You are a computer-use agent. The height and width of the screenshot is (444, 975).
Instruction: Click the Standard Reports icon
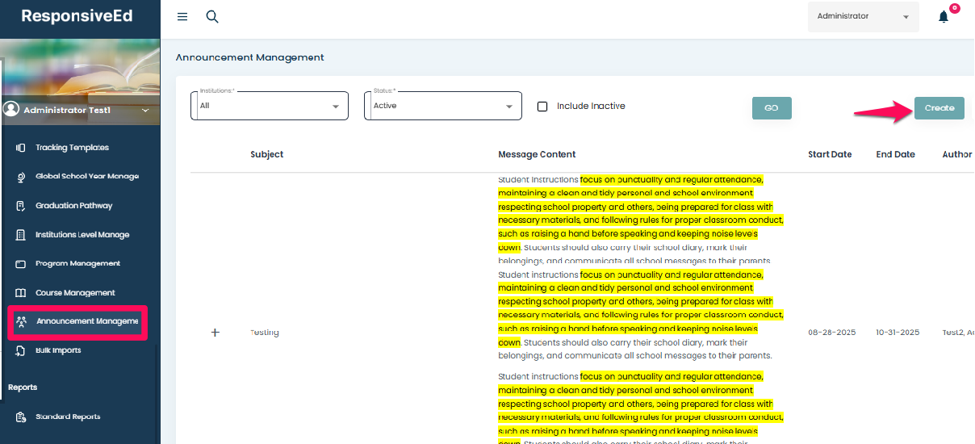pyautogui.click(x=21, y=417)
